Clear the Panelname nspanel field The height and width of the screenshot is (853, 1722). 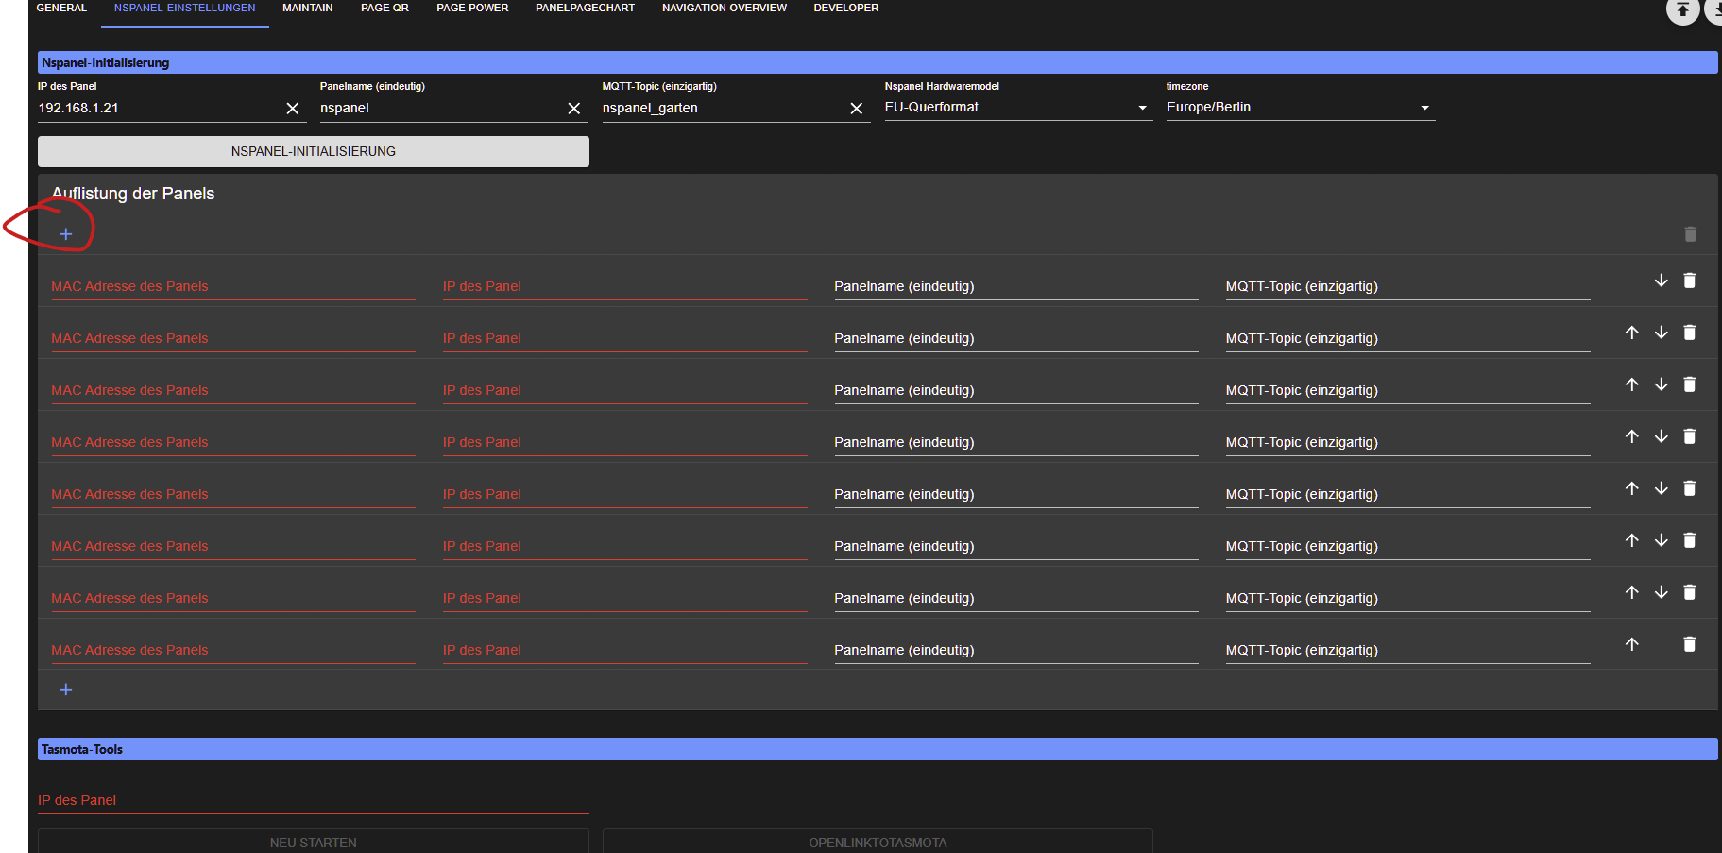pyautogui.click(x=573, y=109)
